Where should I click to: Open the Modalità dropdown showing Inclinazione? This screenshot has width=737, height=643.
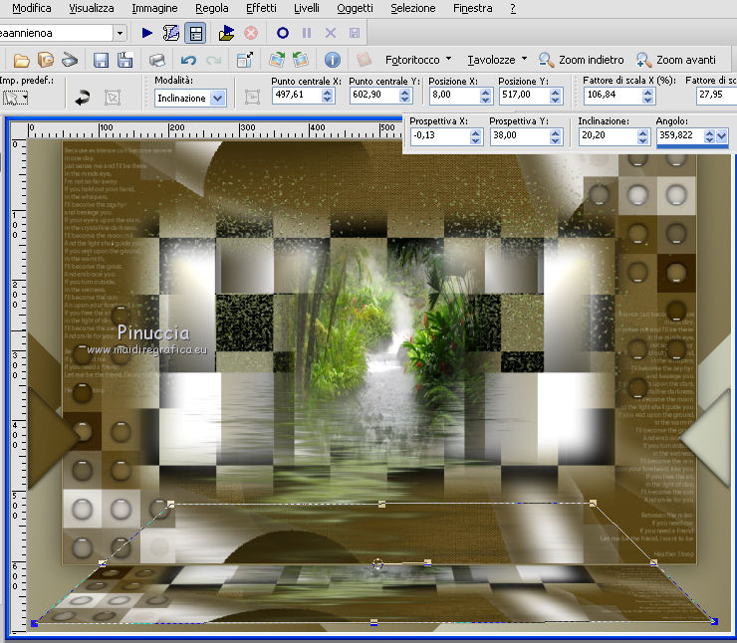217,98
